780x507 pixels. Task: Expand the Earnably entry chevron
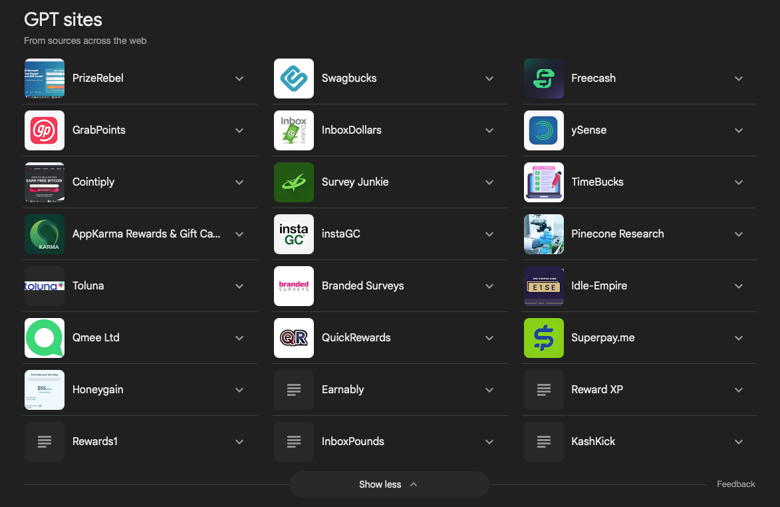pos(489,390)
